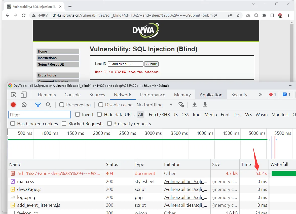The image size is (296, 214).
Task: Open the network search magnifier
Action: point(48,105)
